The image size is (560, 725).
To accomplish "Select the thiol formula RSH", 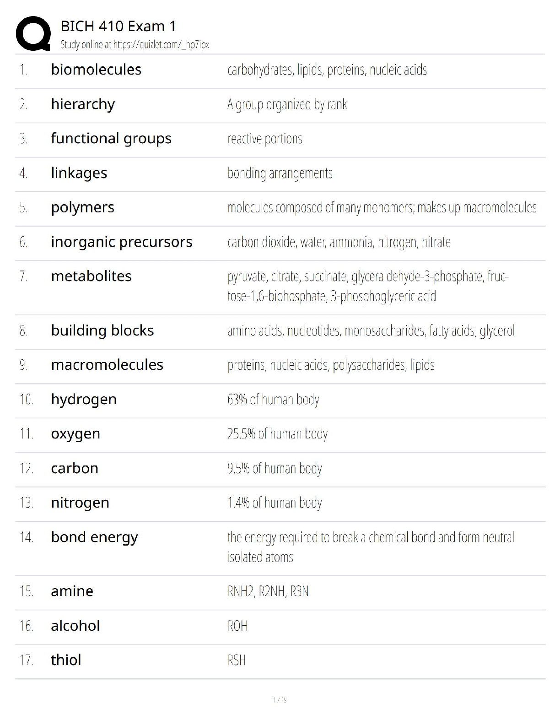I will click(x=237, y=660).
